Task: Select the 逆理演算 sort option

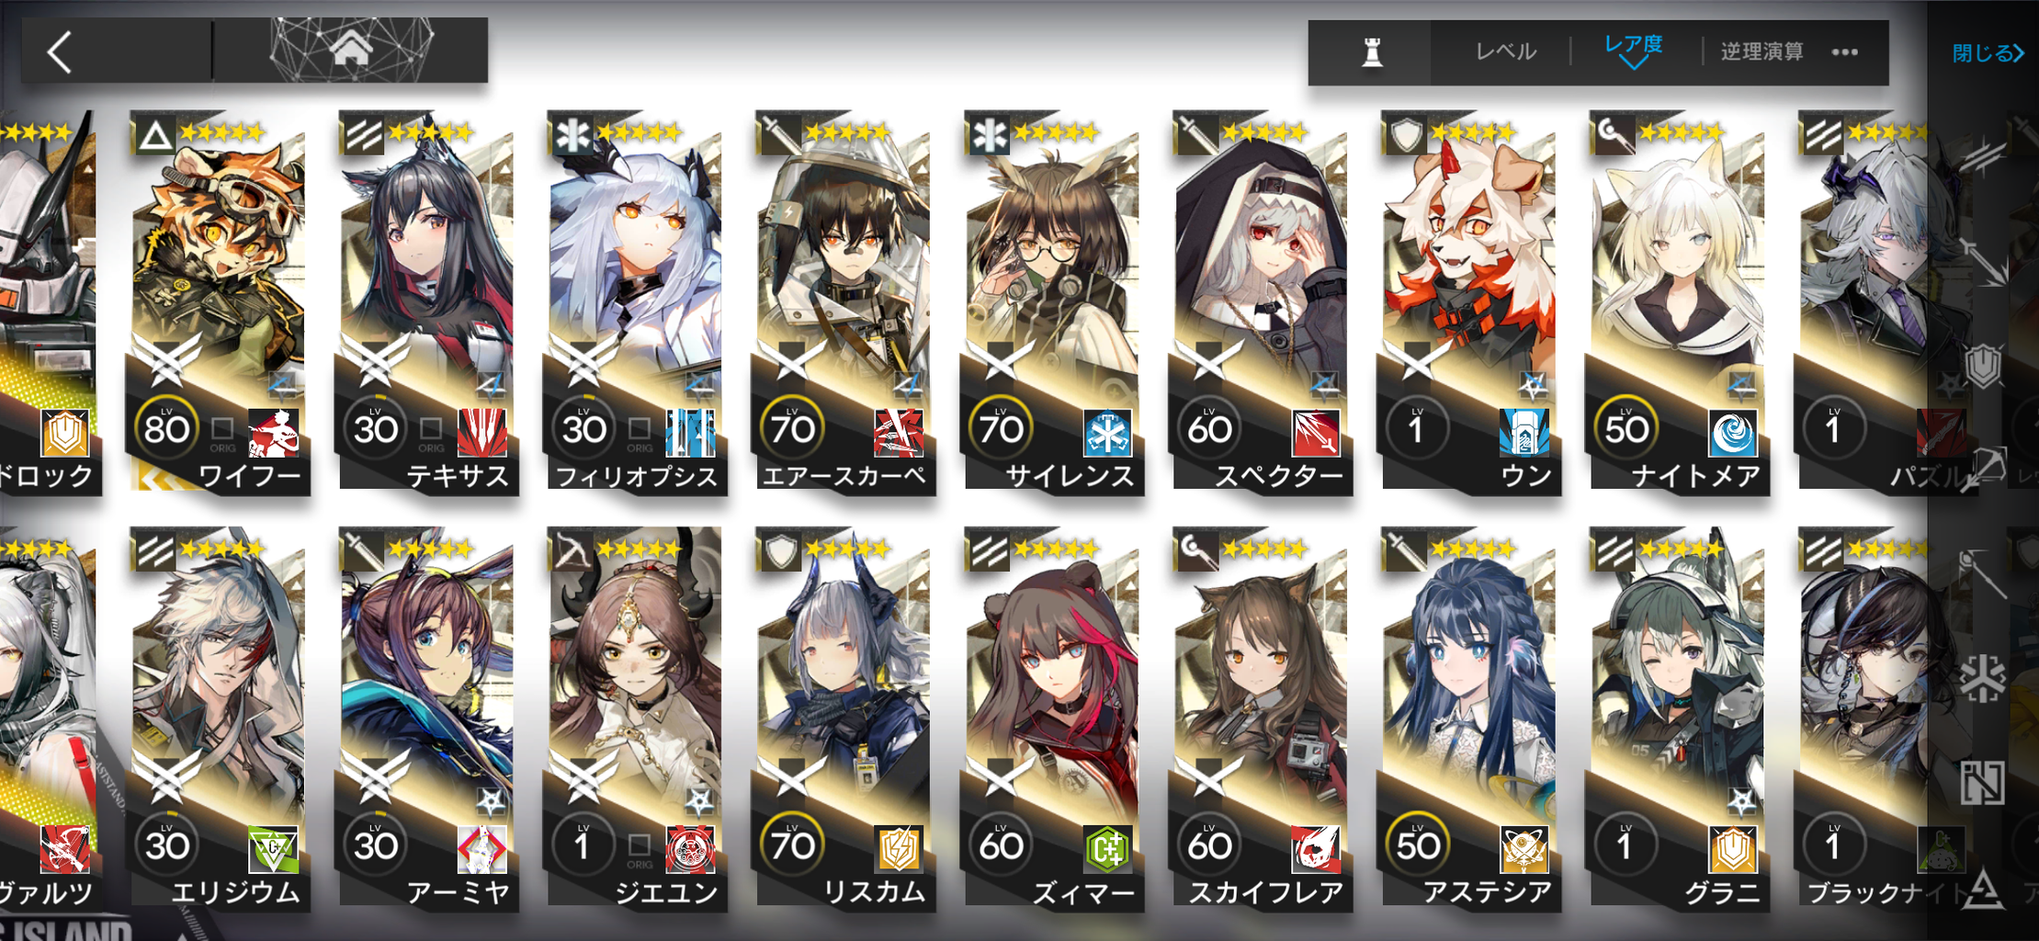Action: pos(1761,52)
